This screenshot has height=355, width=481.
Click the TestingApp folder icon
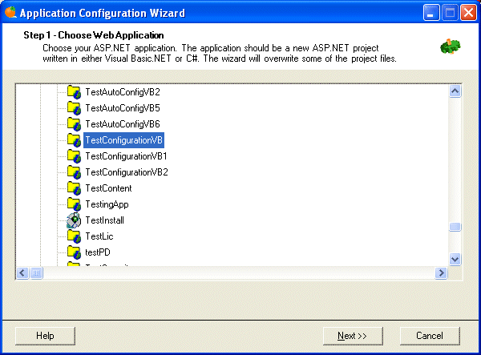tap(74, 204)
